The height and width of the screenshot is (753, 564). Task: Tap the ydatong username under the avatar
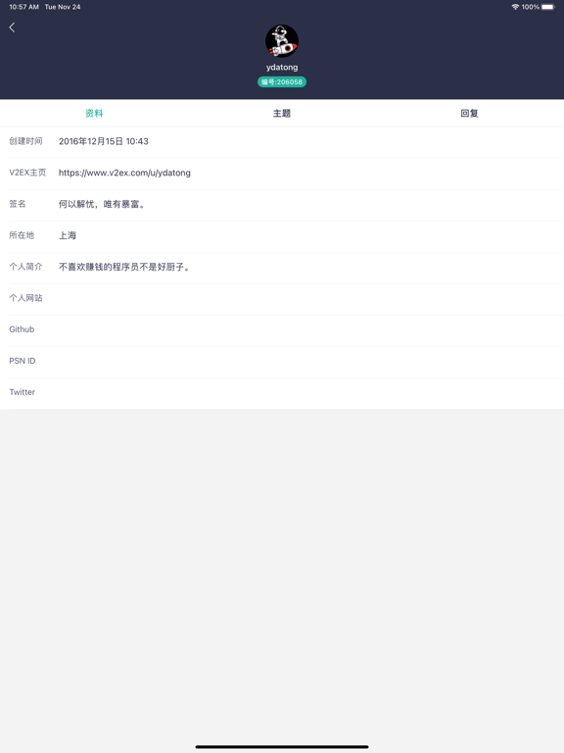[282, 68]
